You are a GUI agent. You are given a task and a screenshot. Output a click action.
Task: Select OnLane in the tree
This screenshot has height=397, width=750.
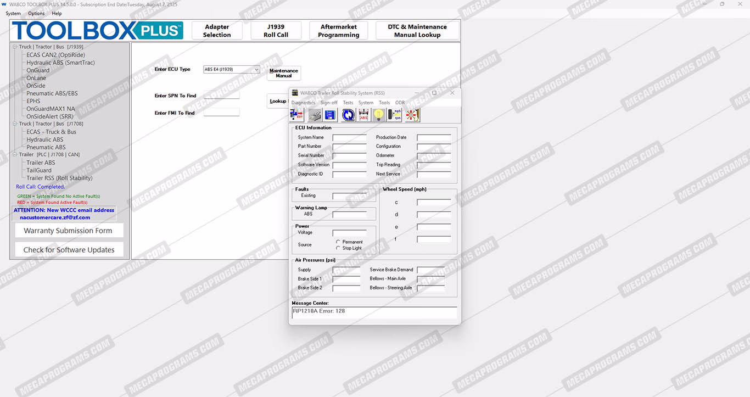pos(36,78)
